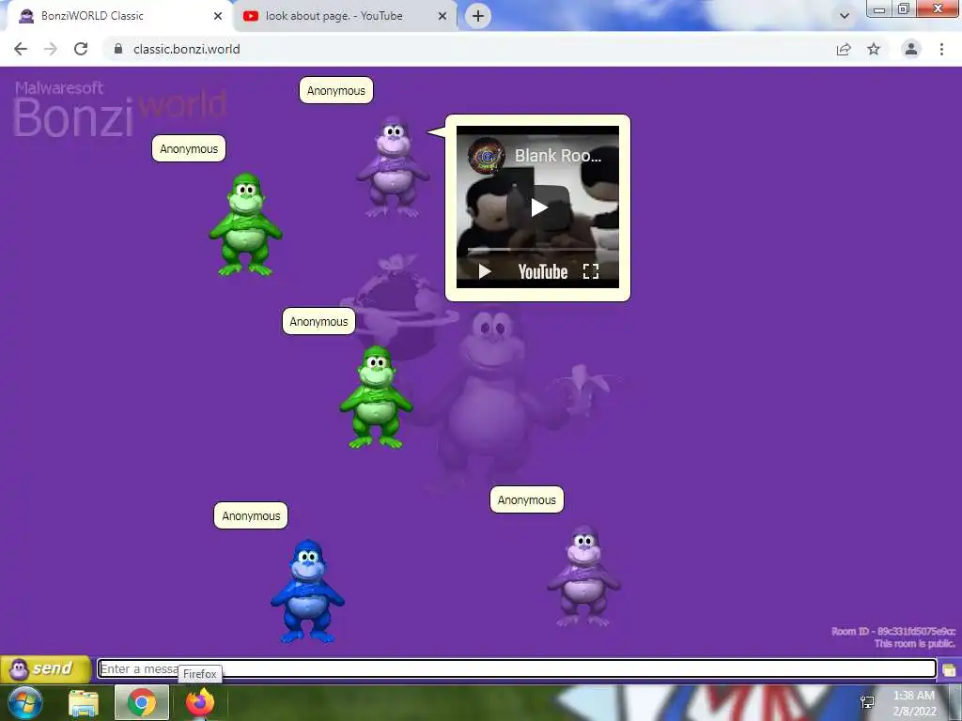Close the YouTube tab
The height and width of the screenshot is (721, 962).
point(442,16)
